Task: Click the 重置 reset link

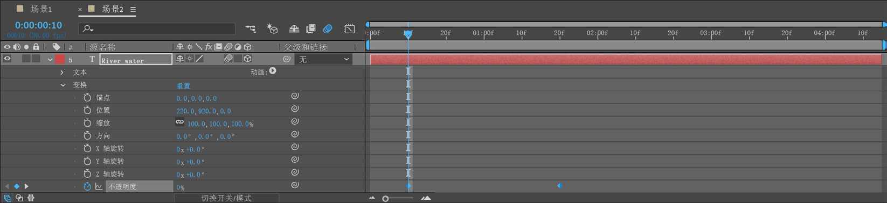Action: click(183, 86)
